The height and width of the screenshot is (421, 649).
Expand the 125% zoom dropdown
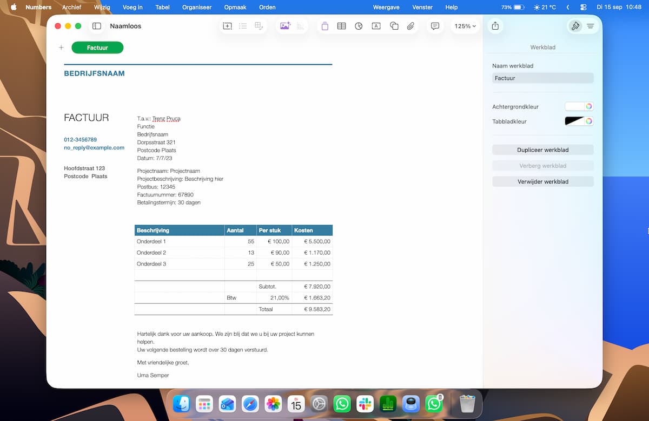[x=465, y=26]
